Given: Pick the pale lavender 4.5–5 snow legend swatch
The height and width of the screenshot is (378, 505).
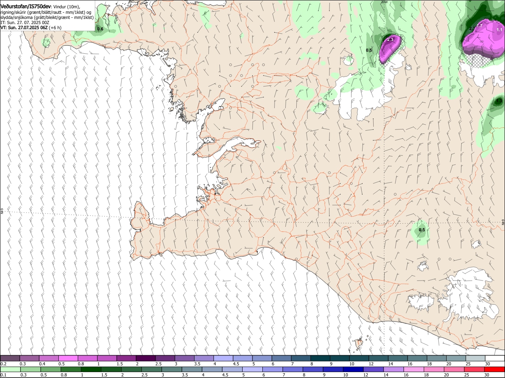Looking at the screenshot, I should click(242, 358).
